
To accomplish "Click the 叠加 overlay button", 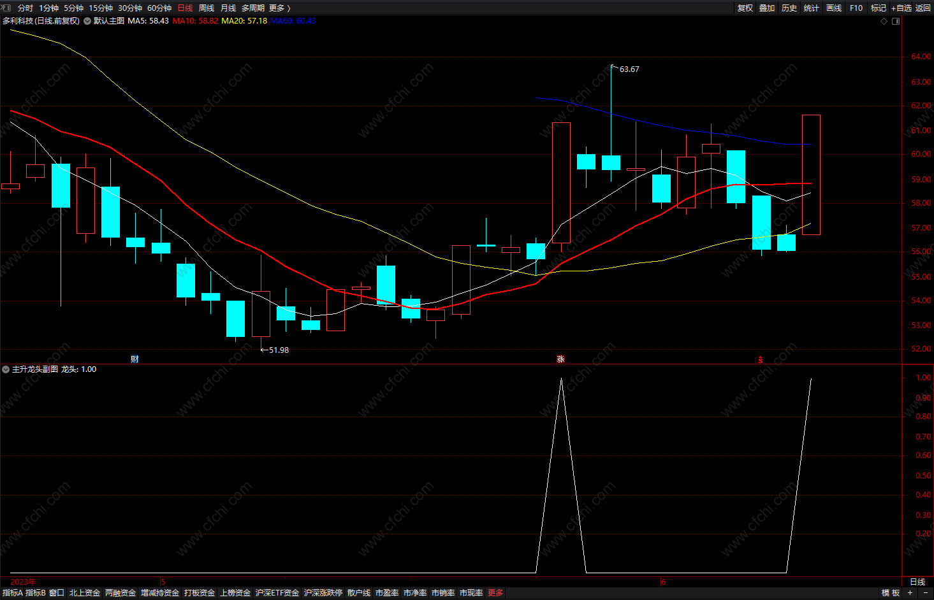I will click(x=767, y=8).
